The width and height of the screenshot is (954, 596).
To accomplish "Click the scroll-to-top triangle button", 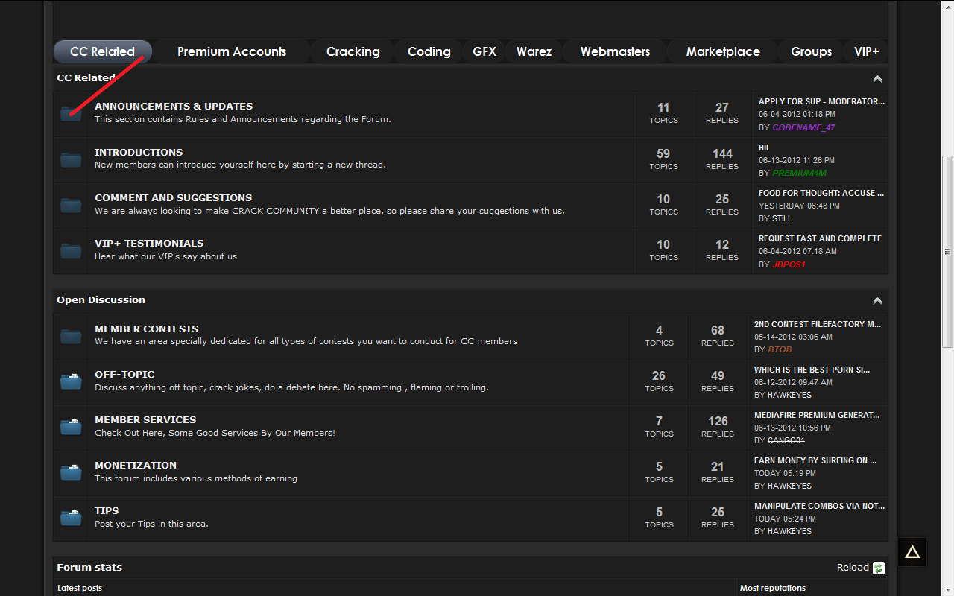I will tap(912, 552).
